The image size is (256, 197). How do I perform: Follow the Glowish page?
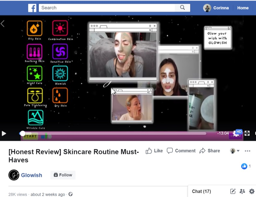[63, 175]
